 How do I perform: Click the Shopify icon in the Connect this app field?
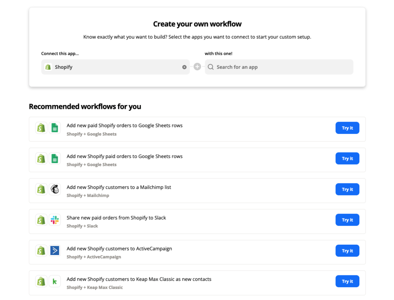[x=48, y=67]
